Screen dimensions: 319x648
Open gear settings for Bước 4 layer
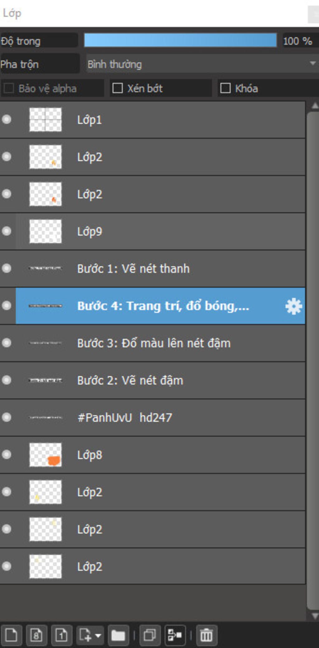click(293, 306)
